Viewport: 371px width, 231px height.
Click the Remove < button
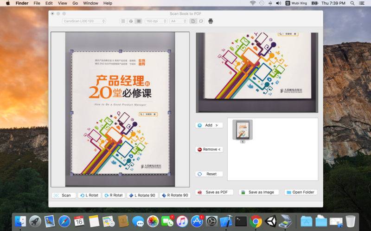209,149
